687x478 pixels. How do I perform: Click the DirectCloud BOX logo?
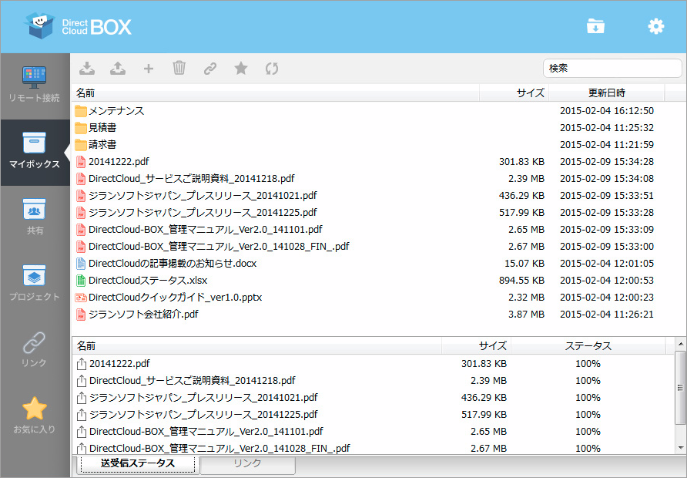pyautogui.click(x=78, y=26)
